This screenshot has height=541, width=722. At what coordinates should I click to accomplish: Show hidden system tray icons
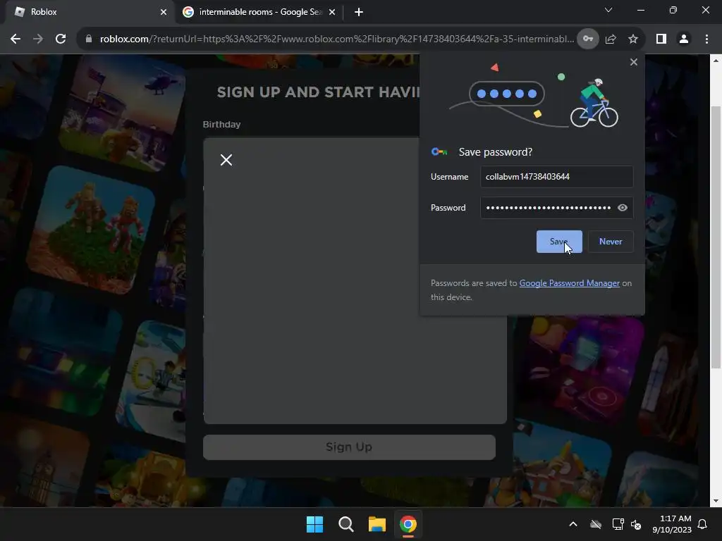(573, 524)
